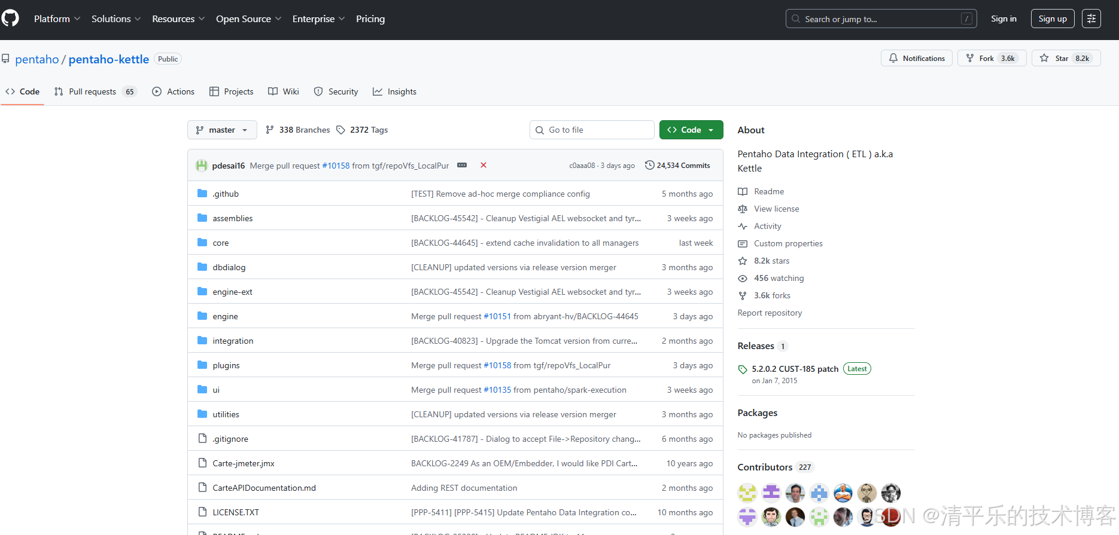Focus the Search or jump to field
1119x535 pixels.
coord(881,19)
